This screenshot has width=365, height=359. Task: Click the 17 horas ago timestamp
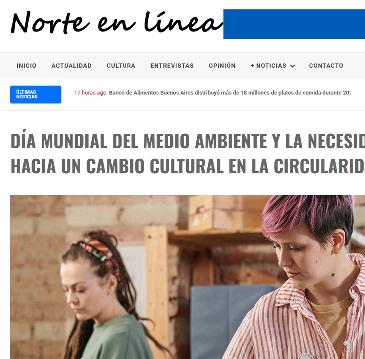[x=90, y=92]
